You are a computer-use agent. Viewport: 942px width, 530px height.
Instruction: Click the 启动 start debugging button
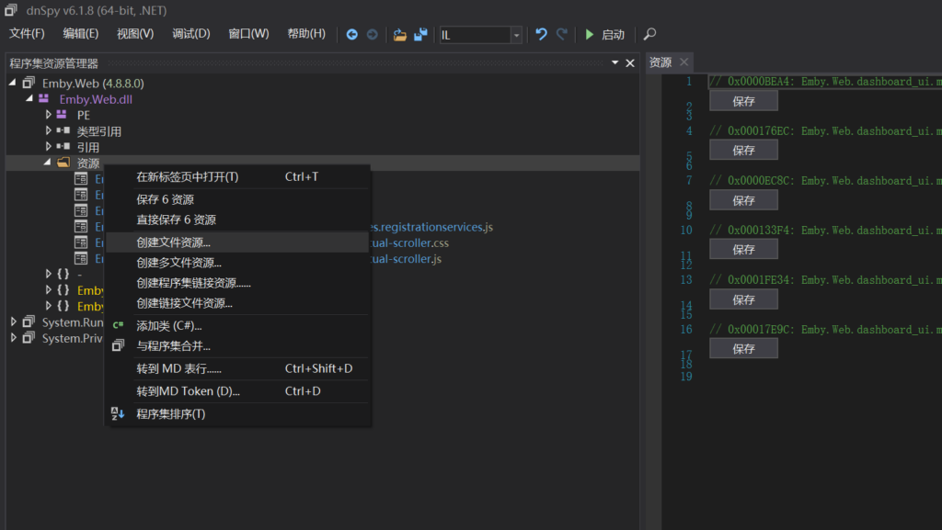pyautogui.click(x=604, y=34)
